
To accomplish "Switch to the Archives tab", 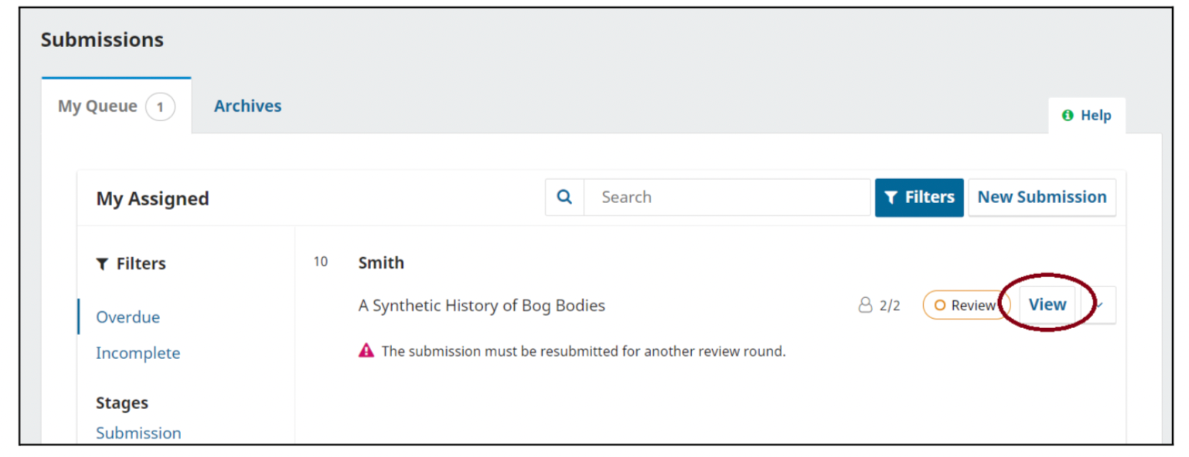I will coord(247,107).
